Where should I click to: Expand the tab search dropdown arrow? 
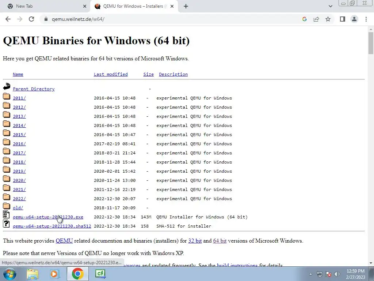pos(330,7)
